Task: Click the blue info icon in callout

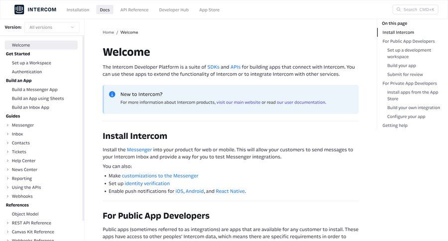Action: coord(112,94)
